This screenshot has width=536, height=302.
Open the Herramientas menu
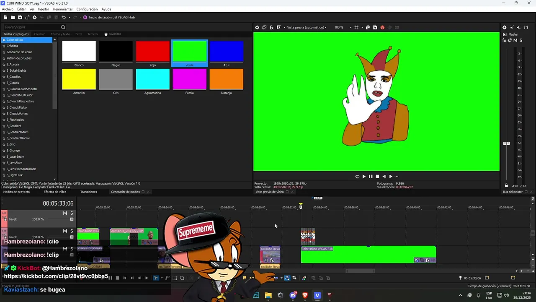(62, 9)
